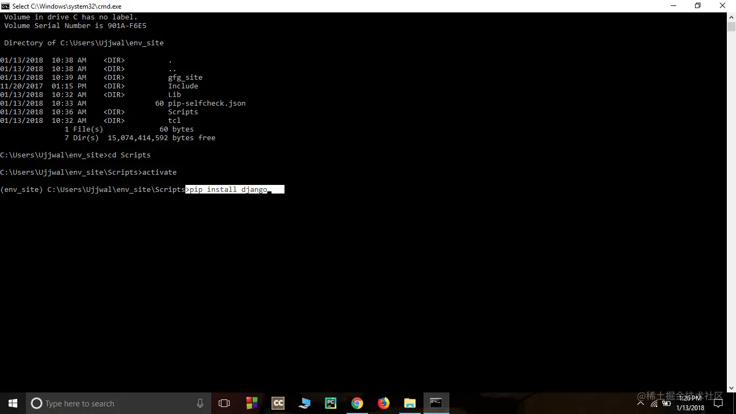Launch the colorful four-squares app on the taskbar
This screenshot has width=736, height=414.
[x=252, y=403]
